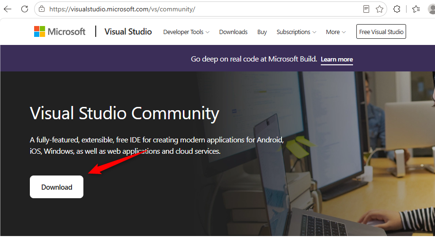Expand the Developer Tools menu

click(x=186, y=32)
